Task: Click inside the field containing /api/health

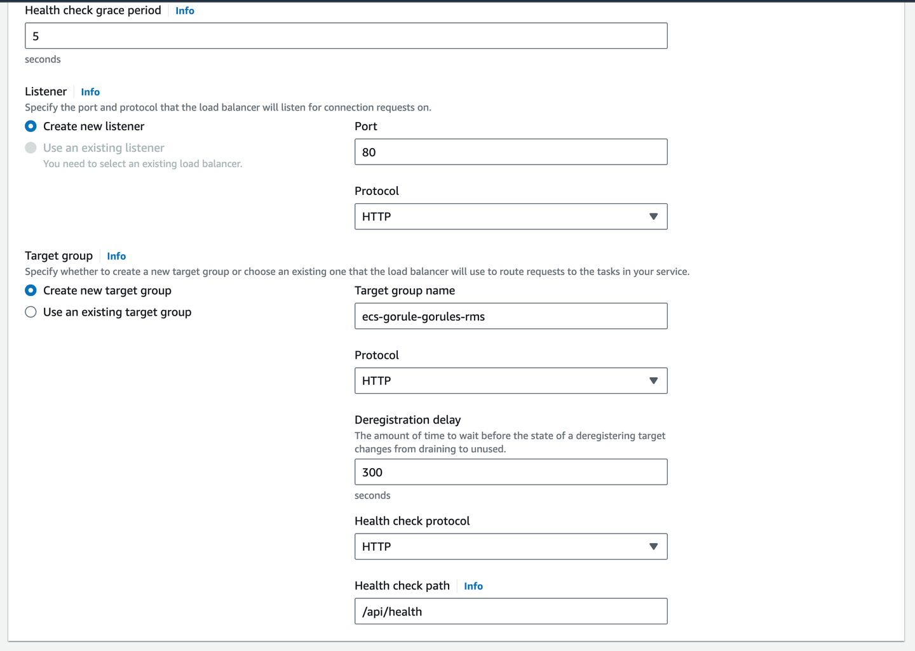Action: pyautogui.click(x=511, y=611)
